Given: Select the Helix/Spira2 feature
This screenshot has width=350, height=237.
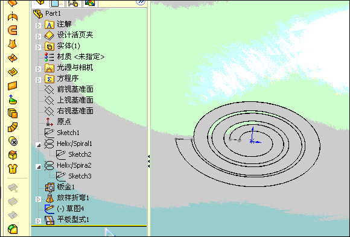Looking at the screenshot, I should click(68, 165).
